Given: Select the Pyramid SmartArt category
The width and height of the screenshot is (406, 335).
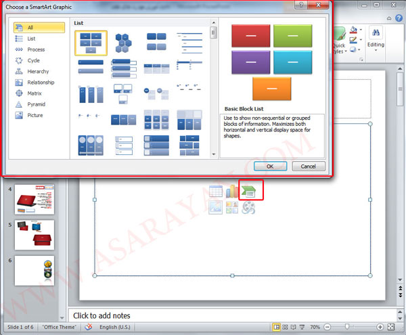Looking at the screenshot, I should [35, 104].
